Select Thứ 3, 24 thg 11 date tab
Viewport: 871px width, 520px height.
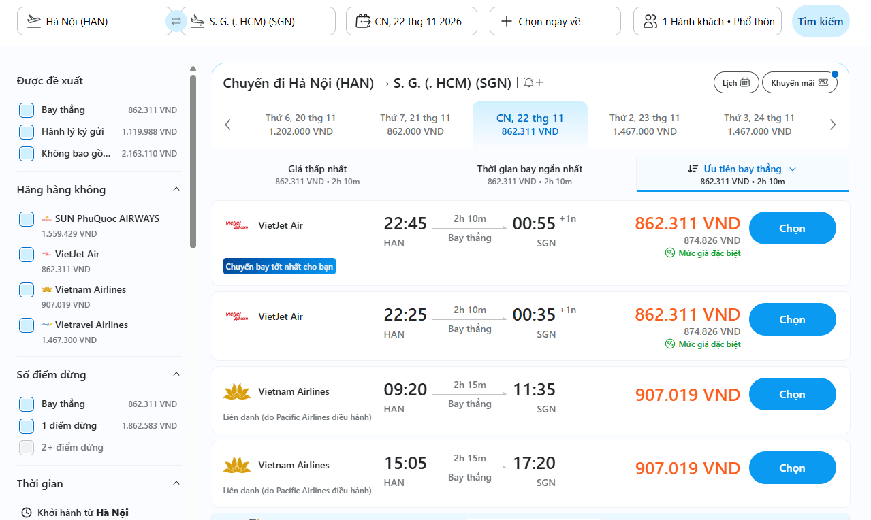click(x=759, y=125)
